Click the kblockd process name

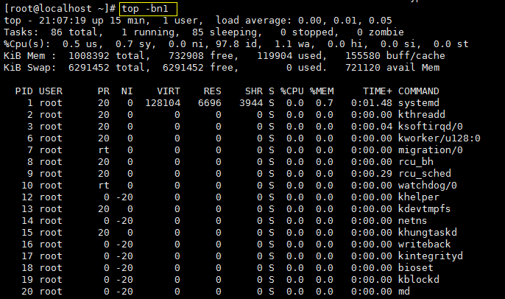pos(419,280)
